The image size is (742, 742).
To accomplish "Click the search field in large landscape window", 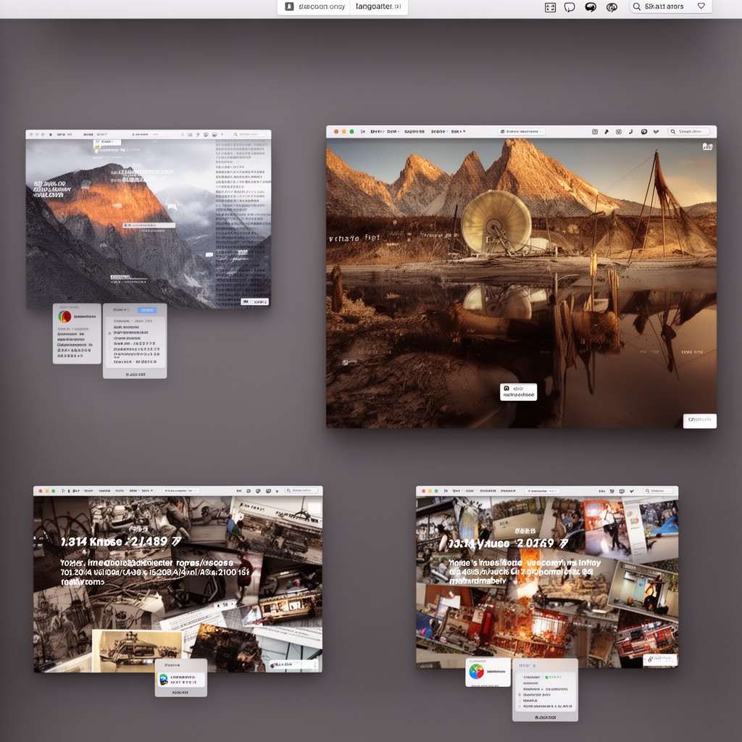I will tap(689, 132).
